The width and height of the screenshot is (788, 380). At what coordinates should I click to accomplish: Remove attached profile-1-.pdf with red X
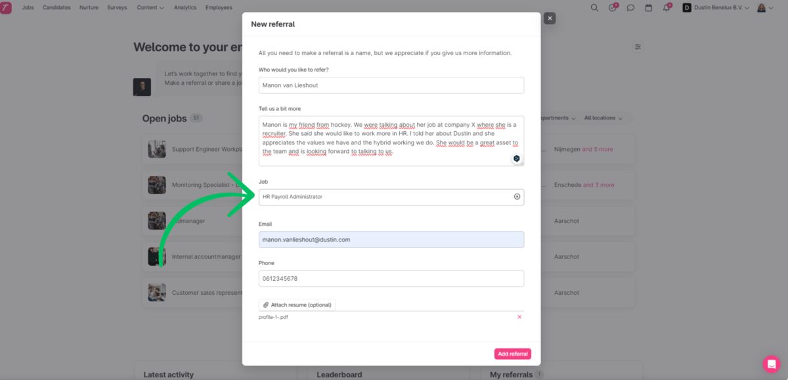click(519, 317)
